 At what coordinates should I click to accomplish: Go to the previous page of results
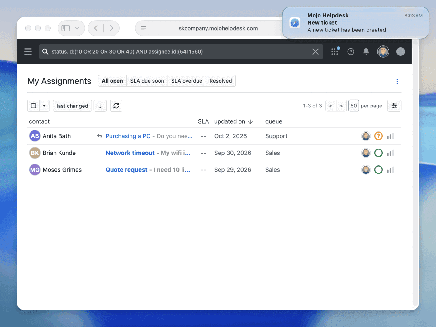click(331, 106)
